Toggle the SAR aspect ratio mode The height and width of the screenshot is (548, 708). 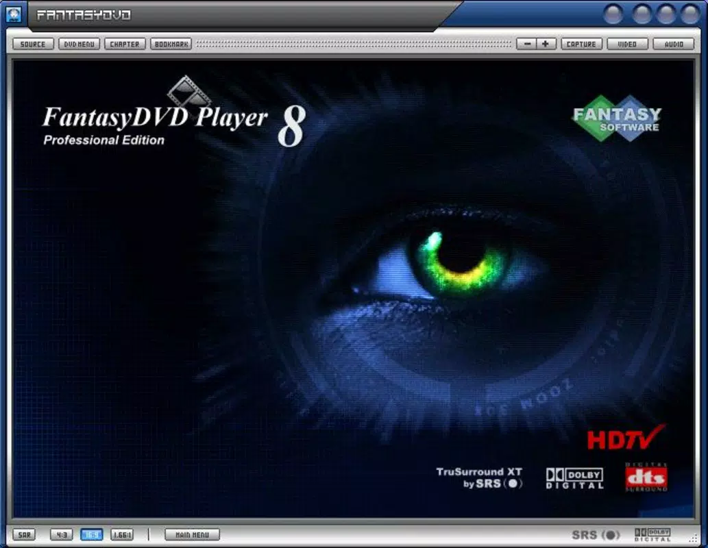click(x=24, y=535)
